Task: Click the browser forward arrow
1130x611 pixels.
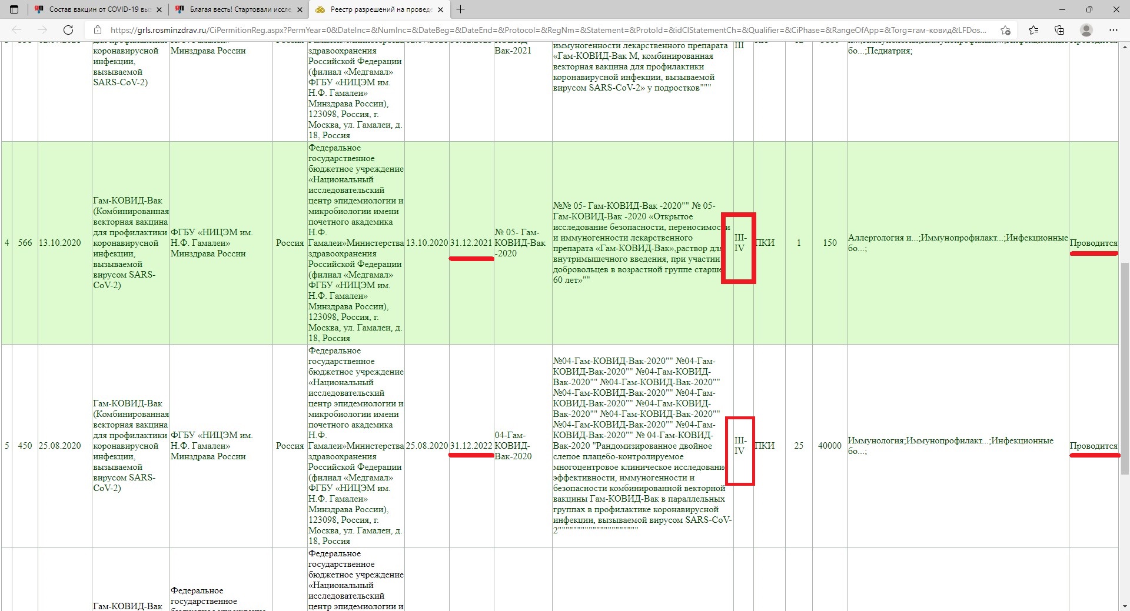Action: 42,30
